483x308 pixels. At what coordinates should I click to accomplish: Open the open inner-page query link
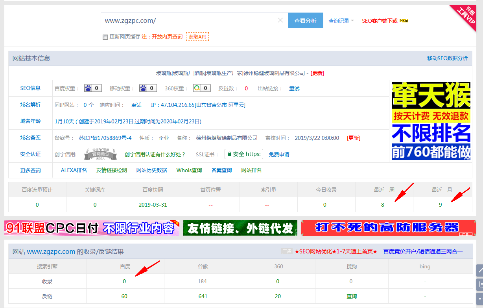point(167,37)
